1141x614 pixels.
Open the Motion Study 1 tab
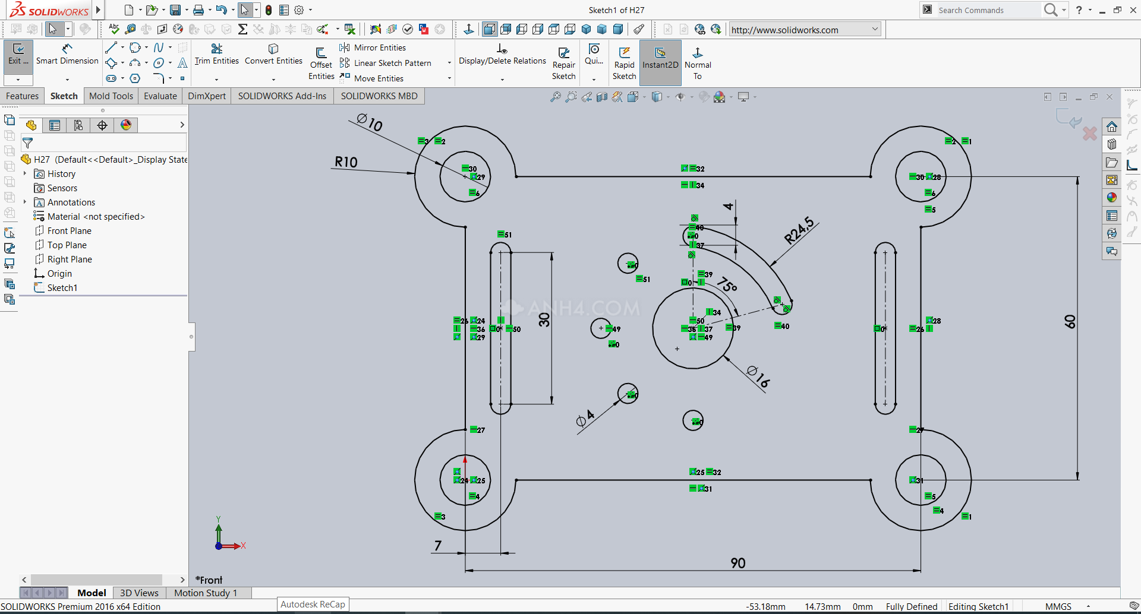click(206, 593)
